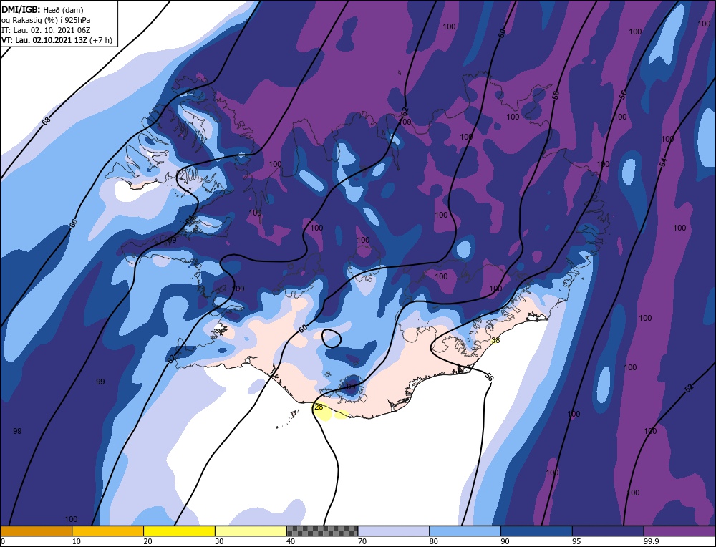Select the dark navy 95–99.9 legend swatch
716x547 pixels.
[608, 531]
